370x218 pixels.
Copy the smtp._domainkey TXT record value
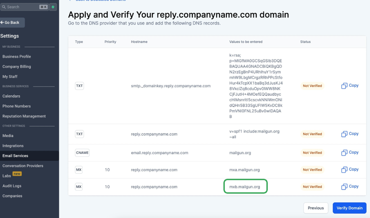click(349, 86)
